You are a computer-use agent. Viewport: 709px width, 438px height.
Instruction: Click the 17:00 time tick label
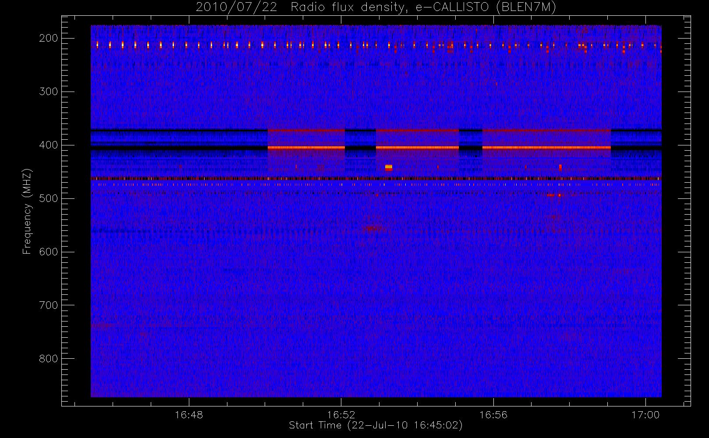[645, 415]
